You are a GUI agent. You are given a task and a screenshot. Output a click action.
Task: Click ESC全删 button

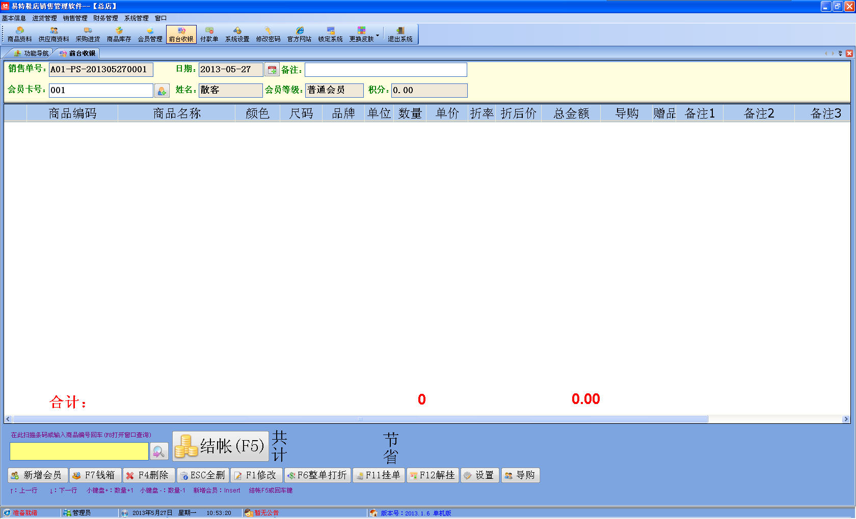(x=203, y=475)
